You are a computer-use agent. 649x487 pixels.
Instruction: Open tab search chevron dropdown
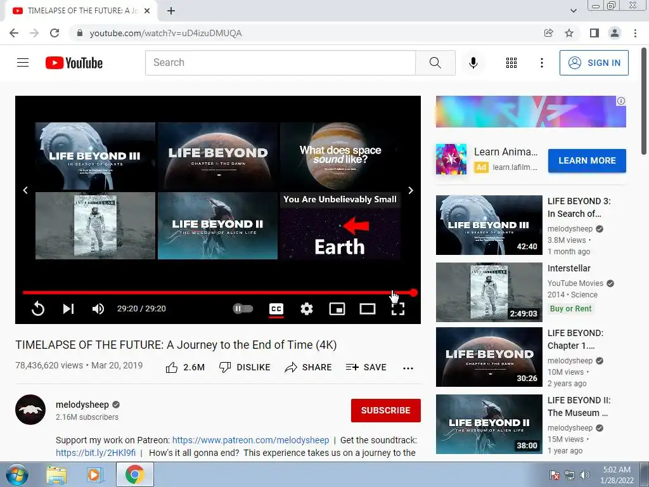tap(573, 11)
